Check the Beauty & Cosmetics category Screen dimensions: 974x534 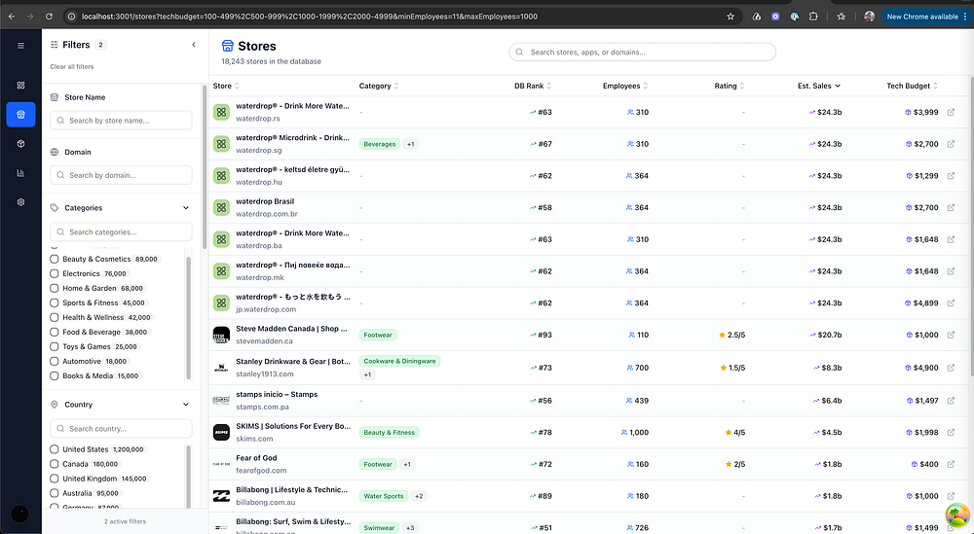[54, 260]
